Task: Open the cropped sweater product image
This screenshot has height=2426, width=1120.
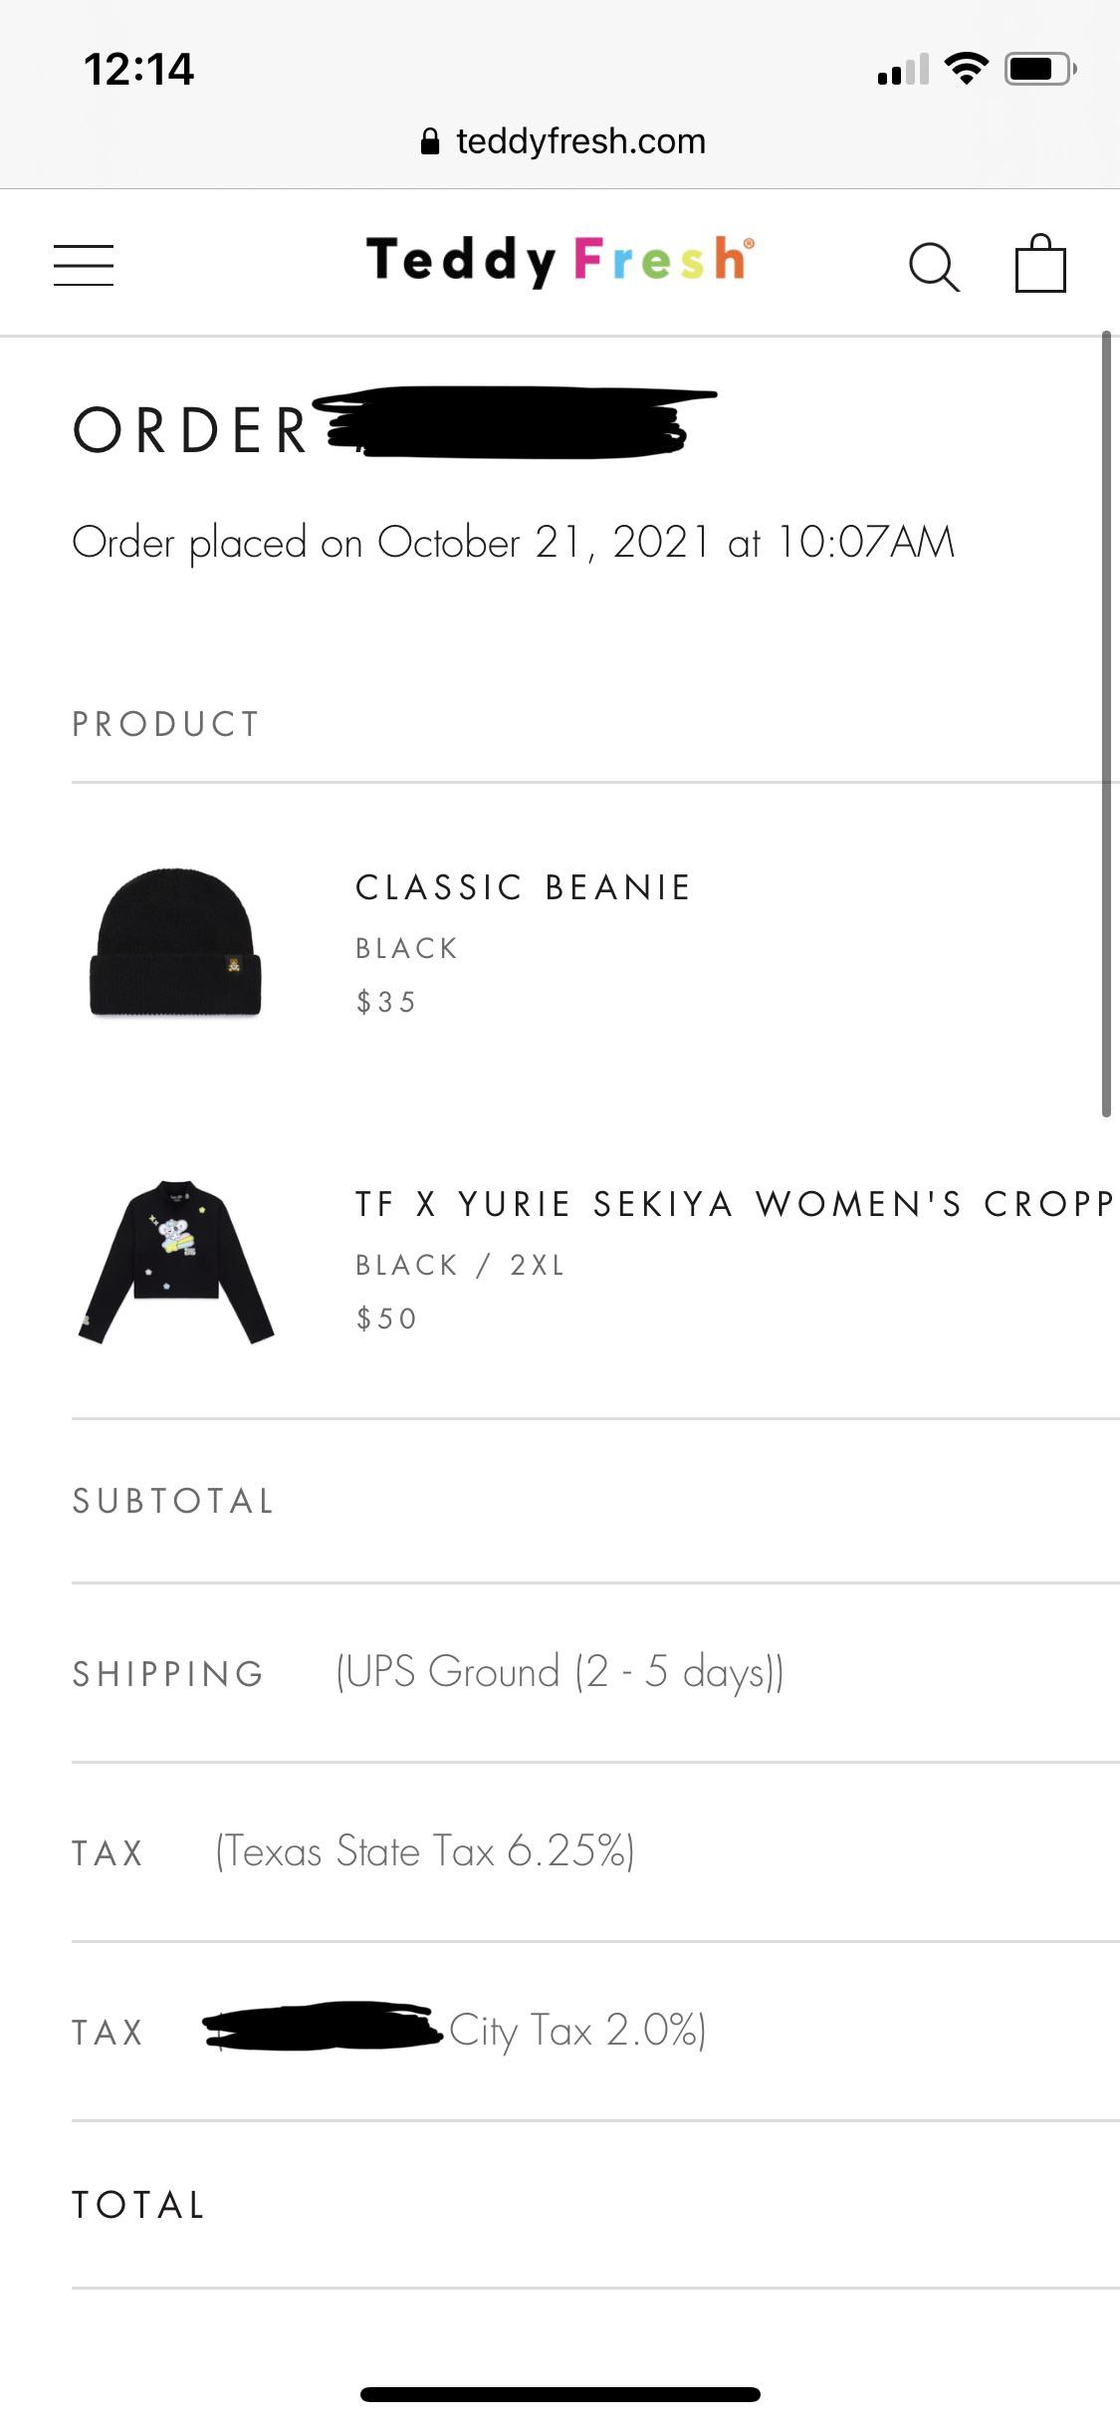Action: click(176, 1262)
